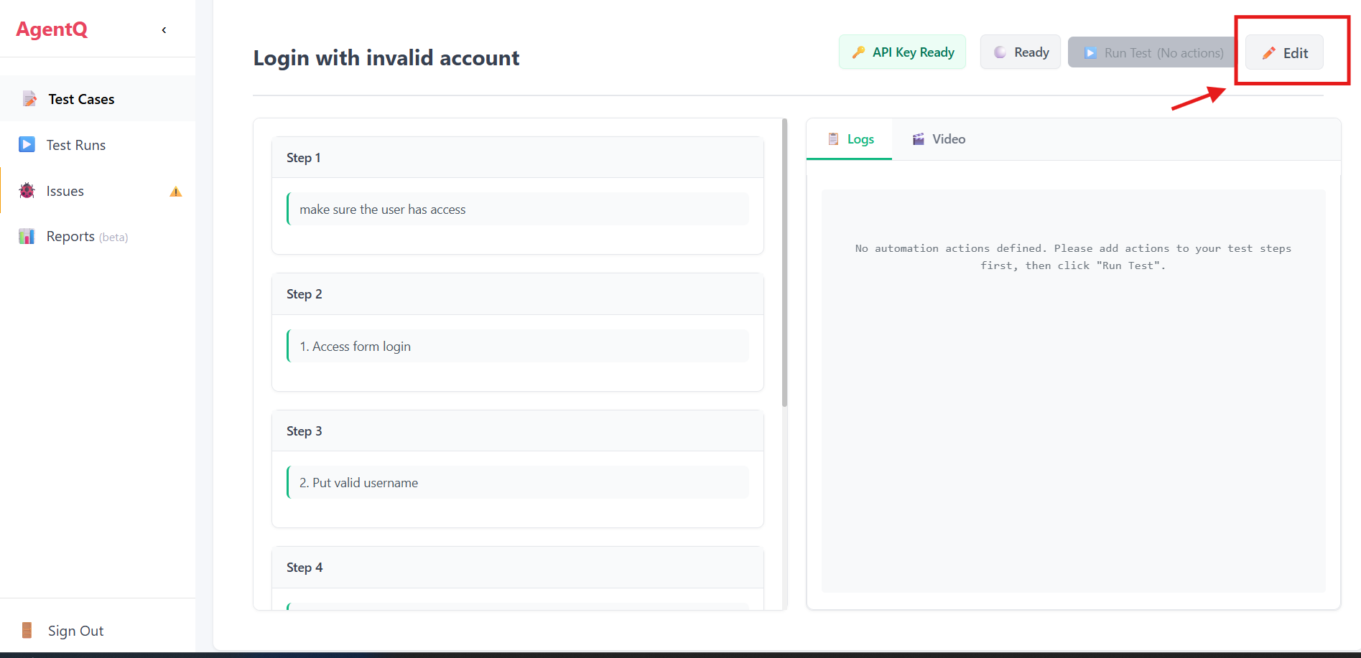Screen dimensions: 1361x658
Task: Select the Logs tab
Action: coord(850,139)
